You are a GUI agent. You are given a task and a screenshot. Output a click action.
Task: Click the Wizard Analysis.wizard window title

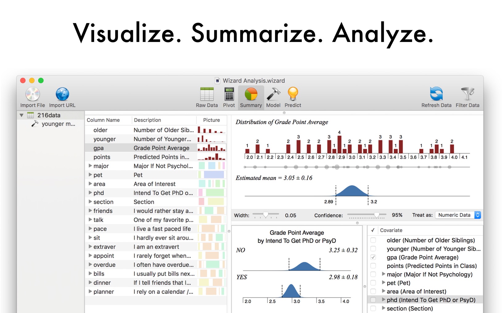tap(254, 81)
